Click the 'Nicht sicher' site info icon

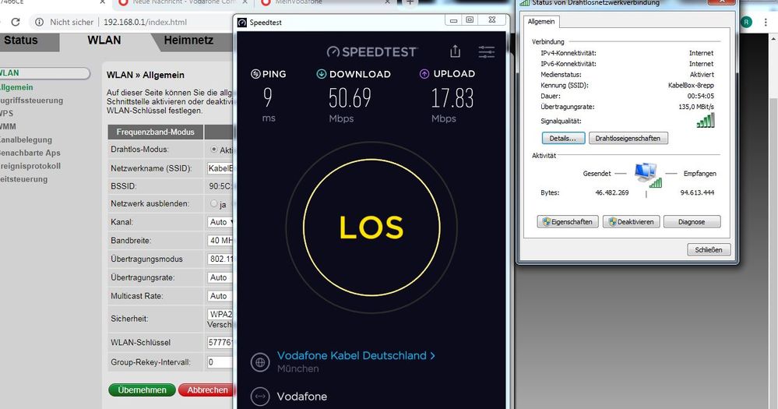(x=39, y=22)
